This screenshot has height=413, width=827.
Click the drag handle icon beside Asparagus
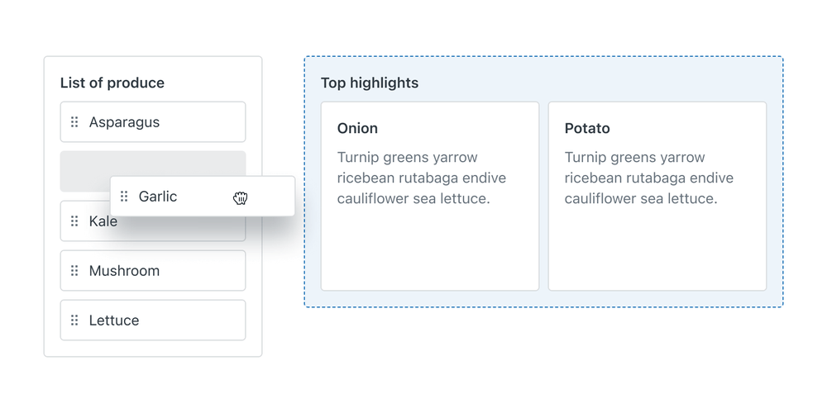pos(74,122)
